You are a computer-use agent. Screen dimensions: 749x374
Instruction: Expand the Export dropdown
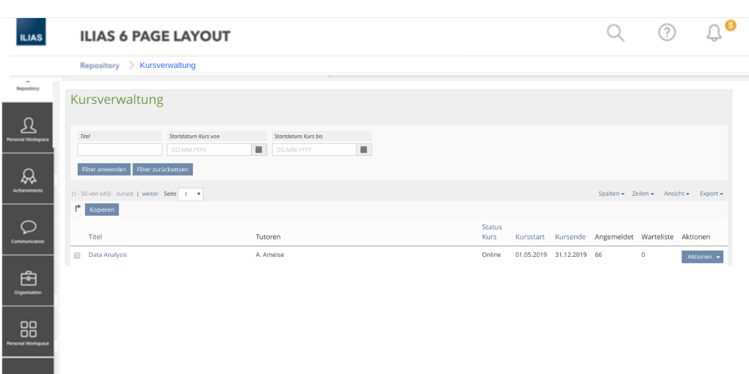pyautogui.click(x=712, y=194)
